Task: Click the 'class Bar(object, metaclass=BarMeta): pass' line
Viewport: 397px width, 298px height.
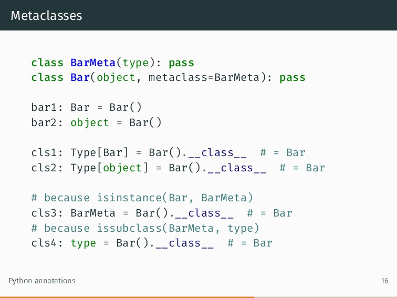Action: coord(169,78)
